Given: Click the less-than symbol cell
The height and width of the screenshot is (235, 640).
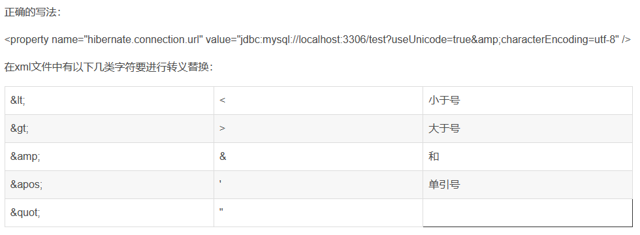Looking at the screenshot, I should click(x=319, y=101).
